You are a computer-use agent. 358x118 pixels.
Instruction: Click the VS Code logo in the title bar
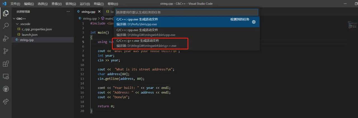[x=4, y=4]
